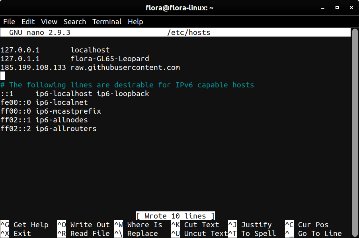The height and width of the screenshot is (238, 359).
Task: Open the Terminal menu
Action: click(107, 21)
